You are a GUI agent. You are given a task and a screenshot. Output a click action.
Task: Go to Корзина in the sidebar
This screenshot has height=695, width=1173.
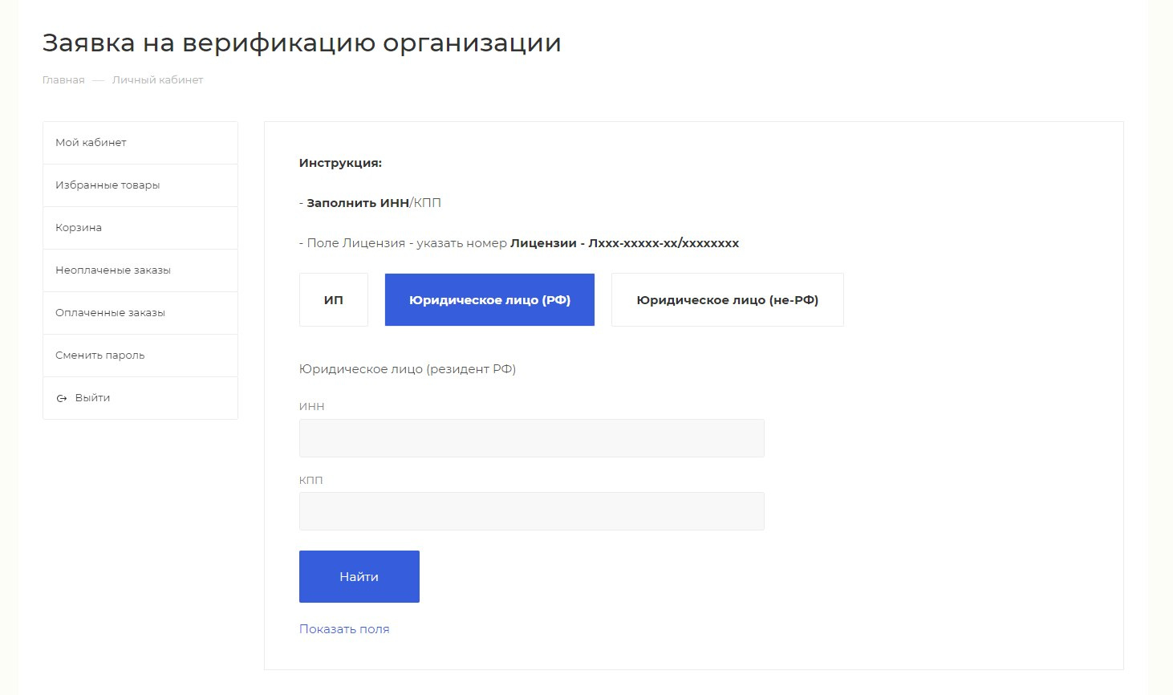pos(140,228)
